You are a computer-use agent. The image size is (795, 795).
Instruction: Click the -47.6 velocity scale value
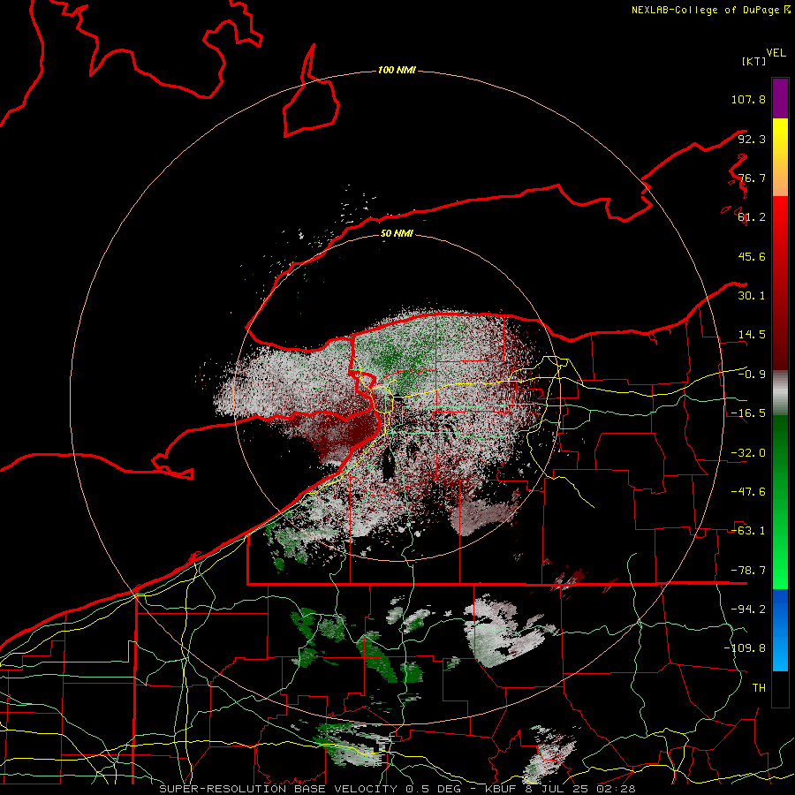(x=748, y=492)
